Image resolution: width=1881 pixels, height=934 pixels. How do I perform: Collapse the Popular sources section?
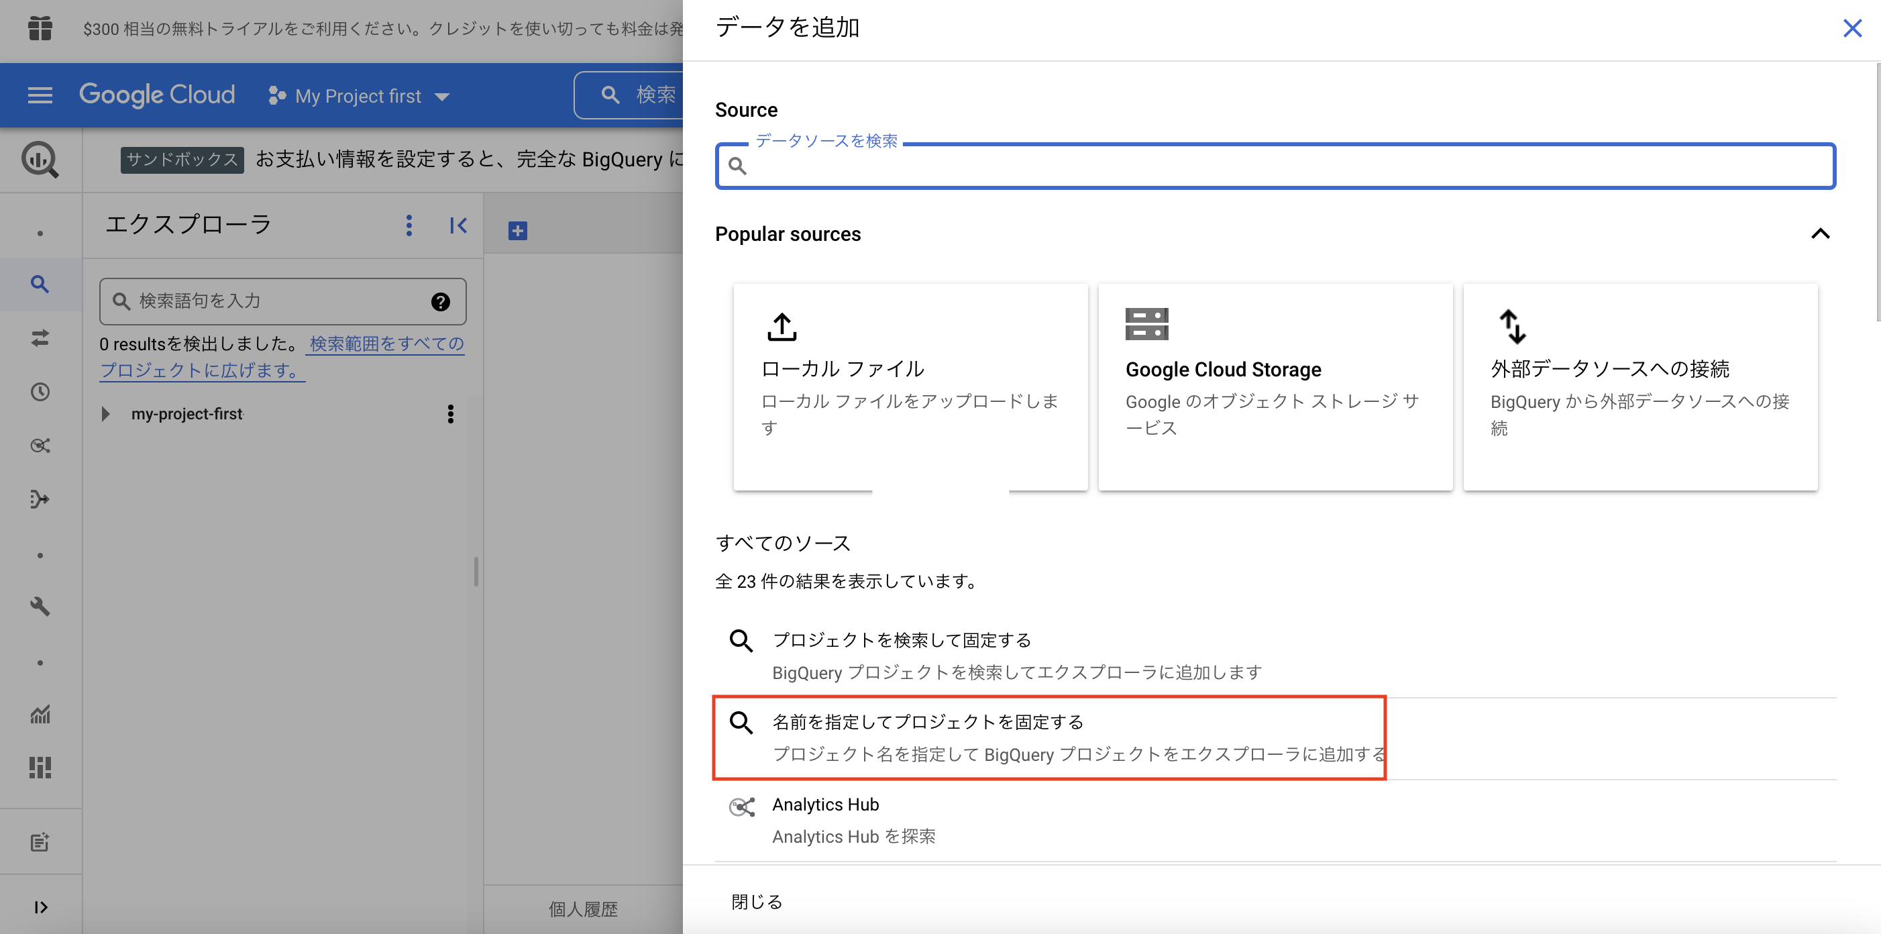click(1821, 234)
